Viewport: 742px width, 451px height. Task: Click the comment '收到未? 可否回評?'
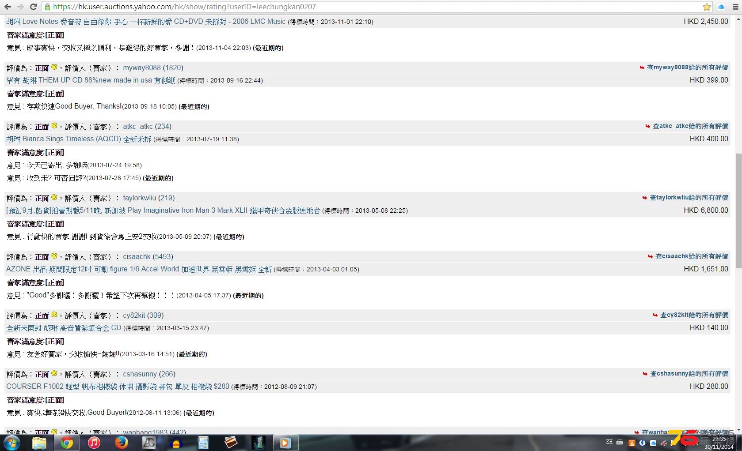pyautogui.click(x=56, y=178)
